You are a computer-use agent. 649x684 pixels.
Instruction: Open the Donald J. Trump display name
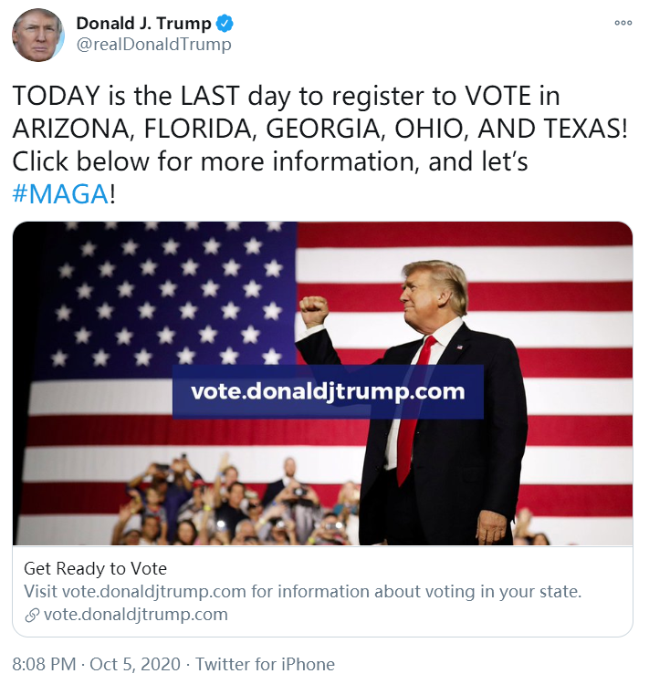pos(143,23)
